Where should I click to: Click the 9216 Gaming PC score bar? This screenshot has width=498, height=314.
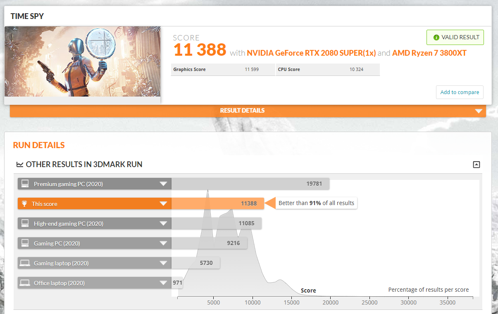(209, 243)
